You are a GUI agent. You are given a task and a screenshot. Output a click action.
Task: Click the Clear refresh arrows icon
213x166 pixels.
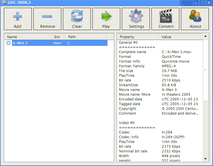77,16
